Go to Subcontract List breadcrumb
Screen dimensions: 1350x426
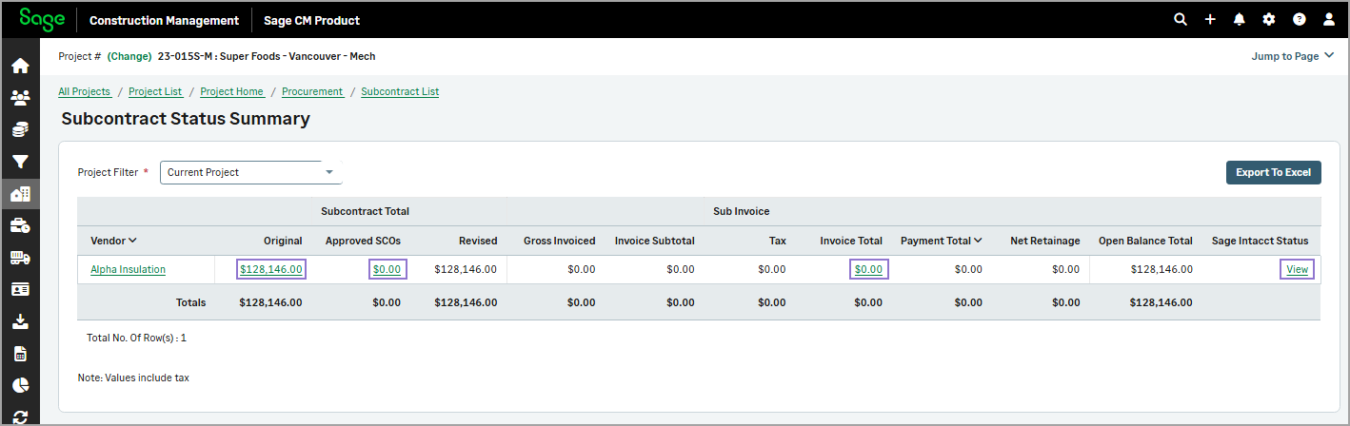pyautogui.click(x=400, y=91)
